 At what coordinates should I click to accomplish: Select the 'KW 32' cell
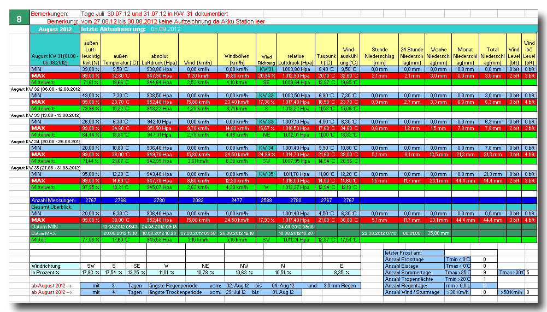coord(266,95)
